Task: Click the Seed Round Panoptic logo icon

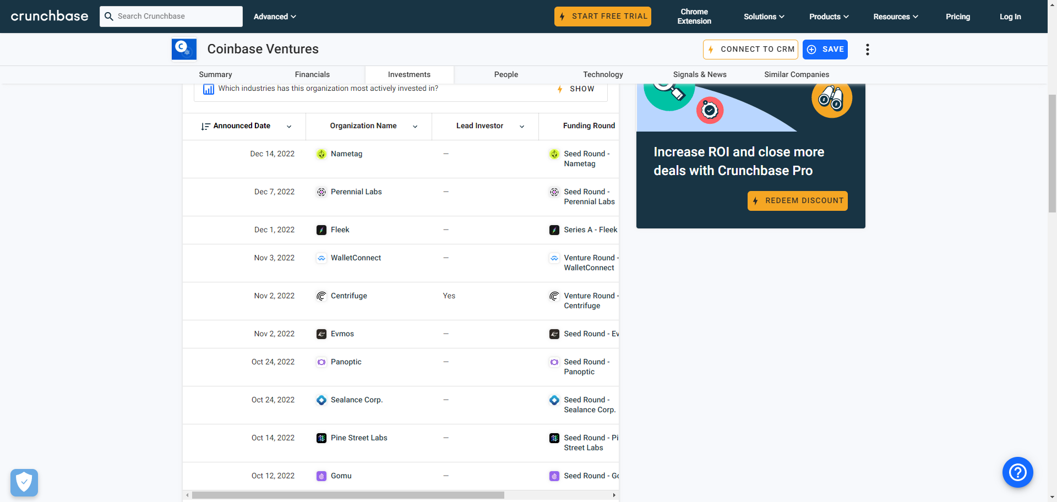Action: [554, 362]
